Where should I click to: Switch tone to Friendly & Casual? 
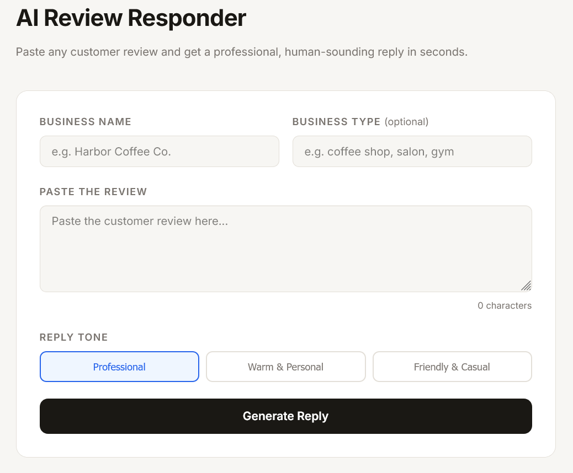tap(452, 367)
